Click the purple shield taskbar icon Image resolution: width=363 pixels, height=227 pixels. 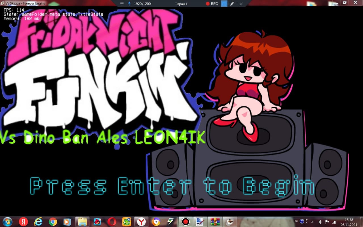tap(156, 221)
